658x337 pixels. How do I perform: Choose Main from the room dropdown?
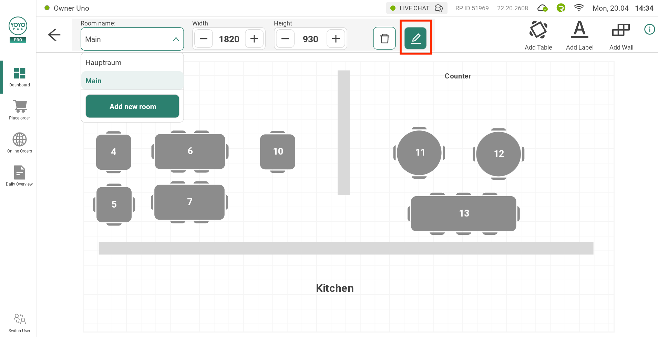click(93, 81)
